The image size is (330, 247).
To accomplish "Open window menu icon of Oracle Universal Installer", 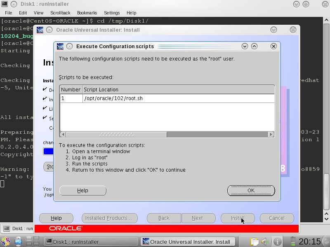I will (40, 30).
